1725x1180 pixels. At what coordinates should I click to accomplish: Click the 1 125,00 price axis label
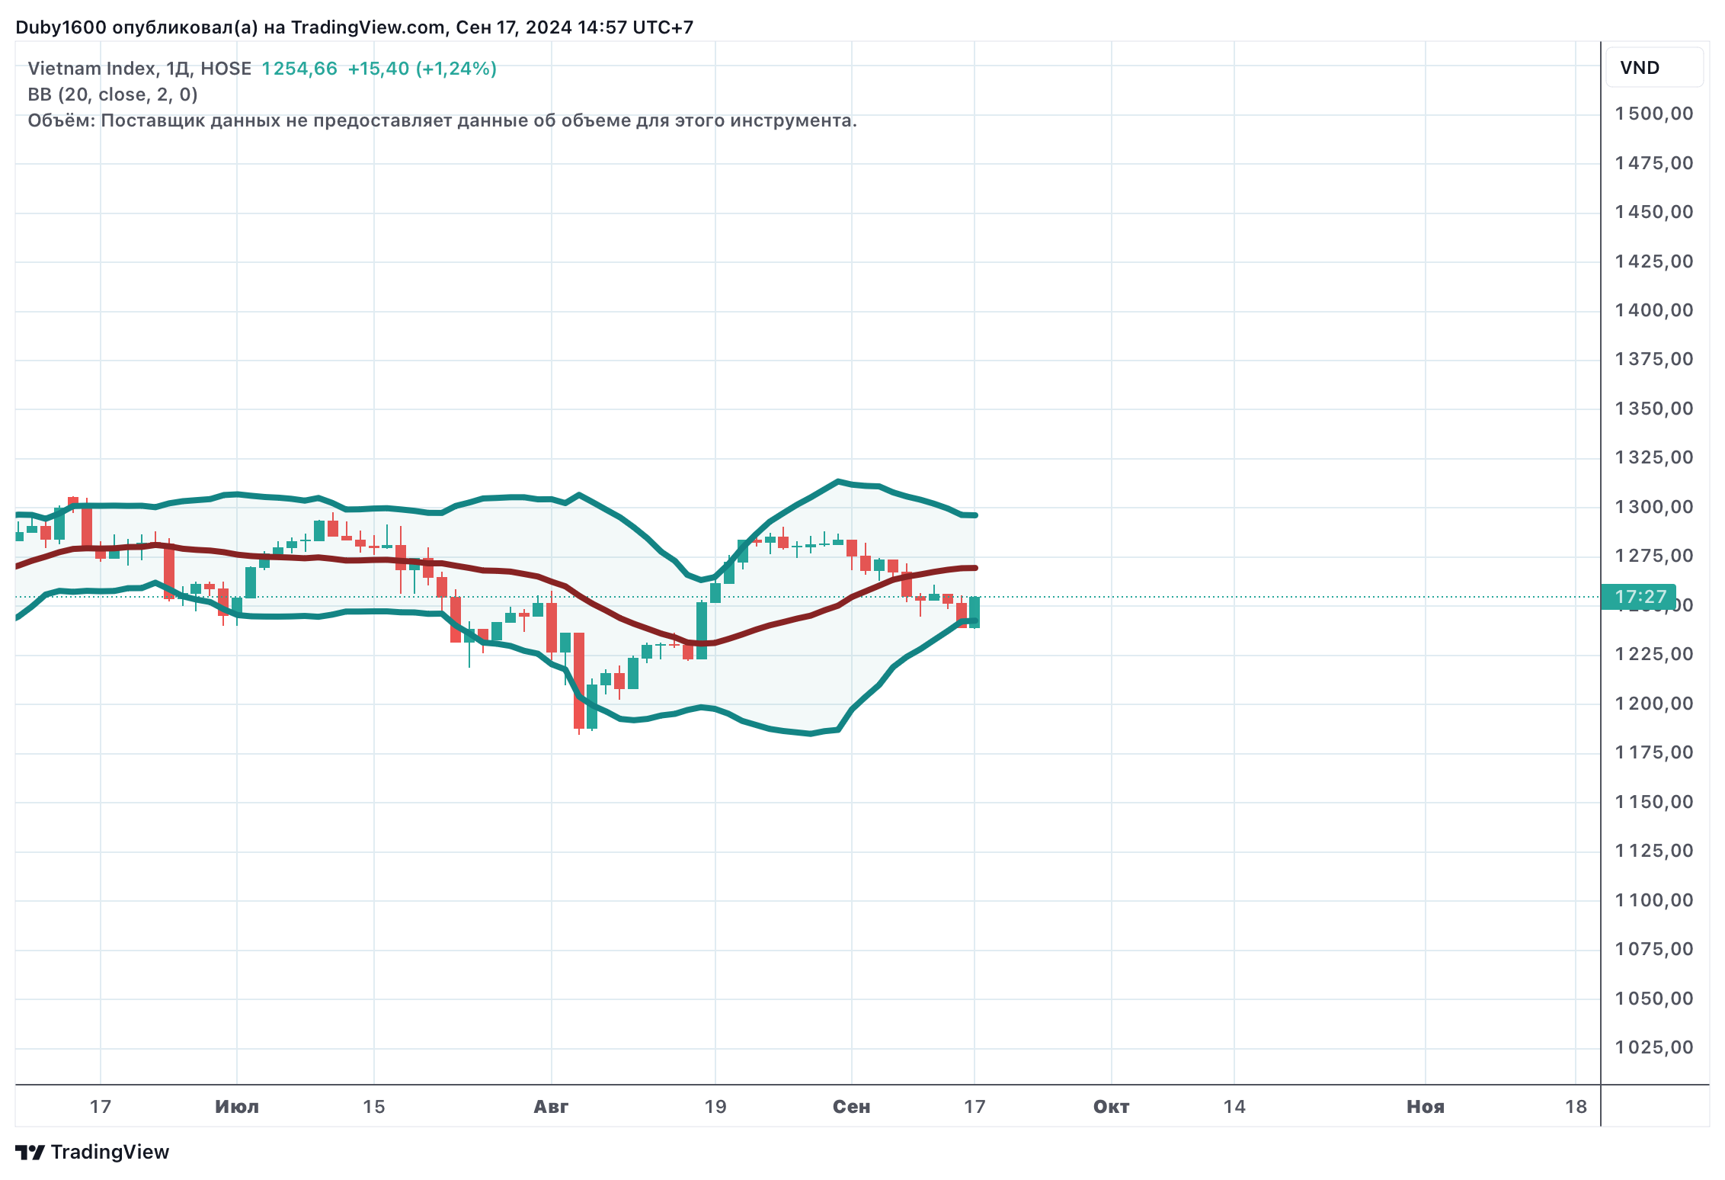coord(1654,851)
